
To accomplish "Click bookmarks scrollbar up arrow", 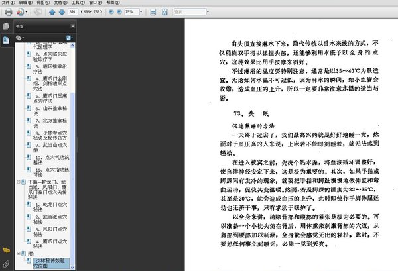I will (72, 46).
